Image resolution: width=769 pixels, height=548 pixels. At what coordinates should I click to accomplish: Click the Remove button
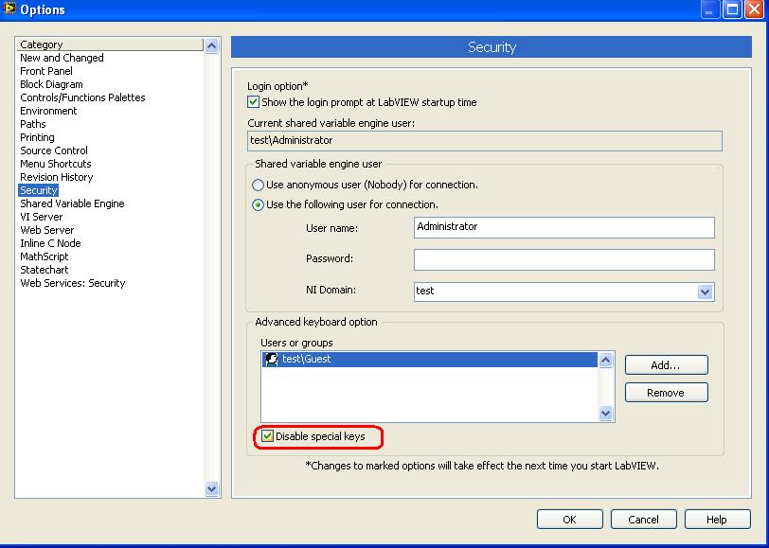coord(666,393)
